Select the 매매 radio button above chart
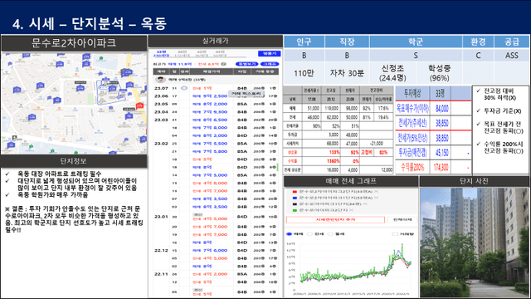 (x=290, y=234)
